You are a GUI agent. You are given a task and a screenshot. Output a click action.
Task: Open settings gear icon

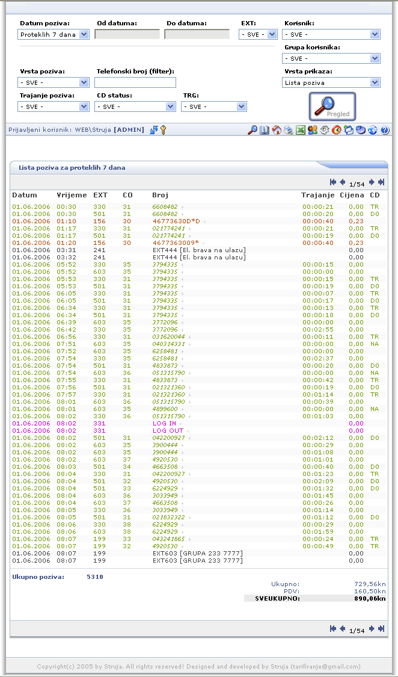tap(325, 129)
